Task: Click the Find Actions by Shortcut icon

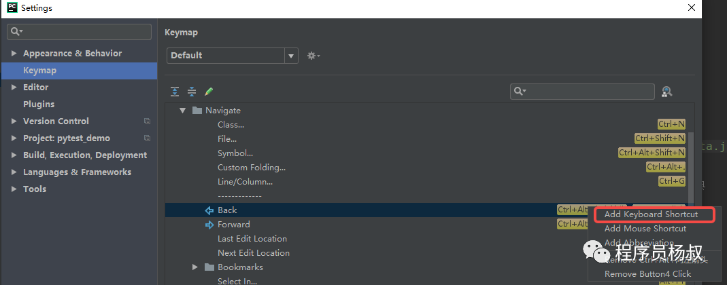Action: coord(666,92)
